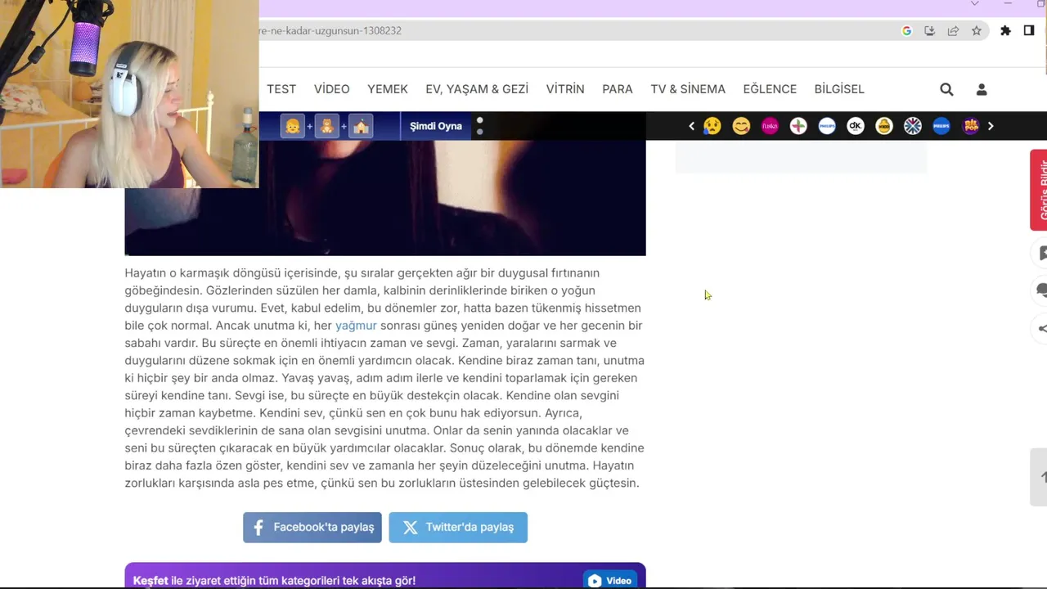This screenshot has height=589, width=1047.
Task: Open the yellow Knorr-style brand icon
Action: (884, 126)
